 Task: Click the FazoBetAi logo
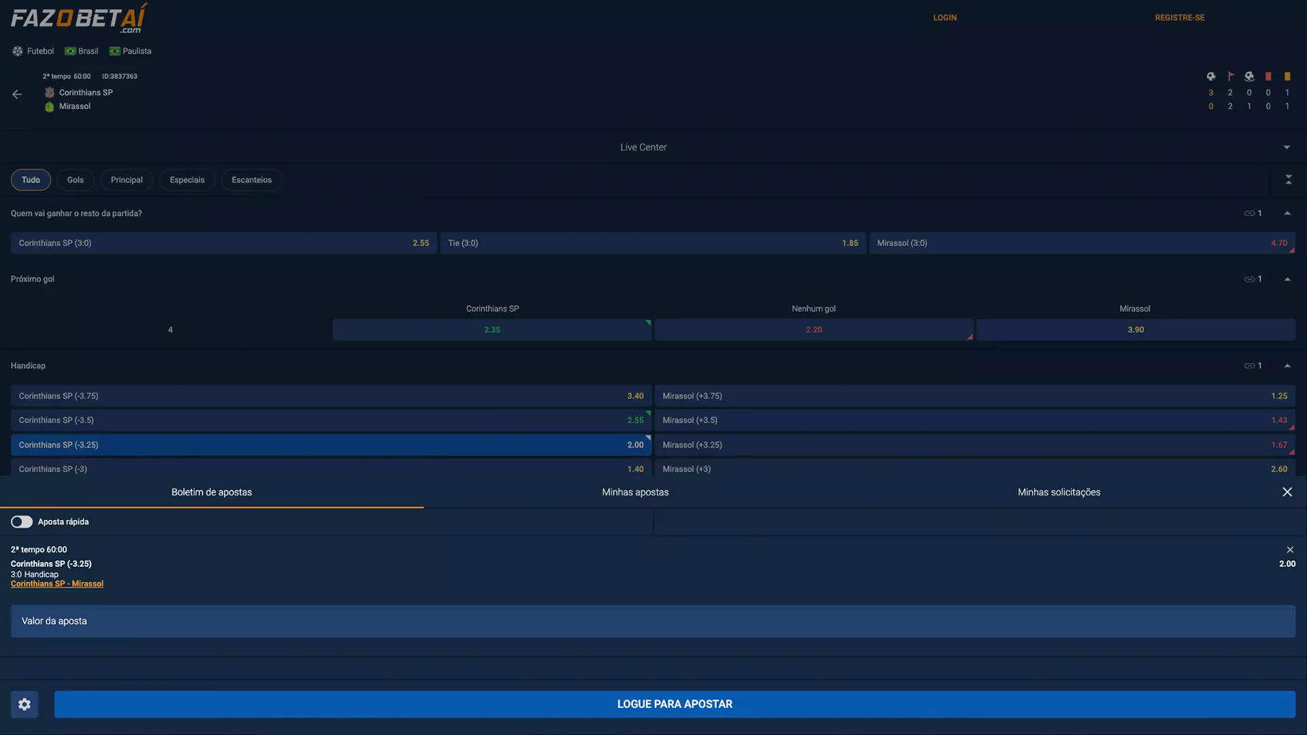(x=79, y=18)
